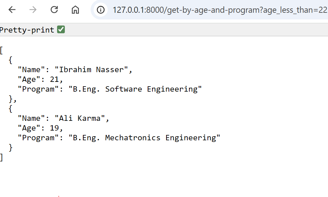Reload the current page
This screenshot has width=328, height=197.
click(x=54, y=10)
